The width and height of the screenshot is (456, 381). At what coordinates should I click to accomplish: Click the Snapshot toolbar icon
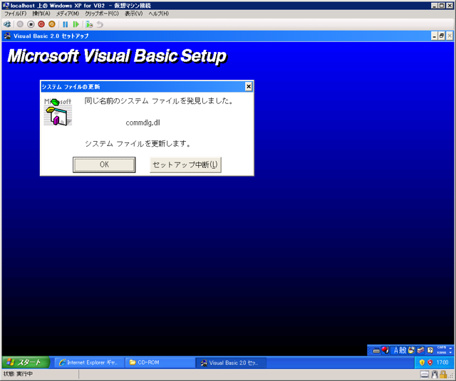(x=89, y=24)
